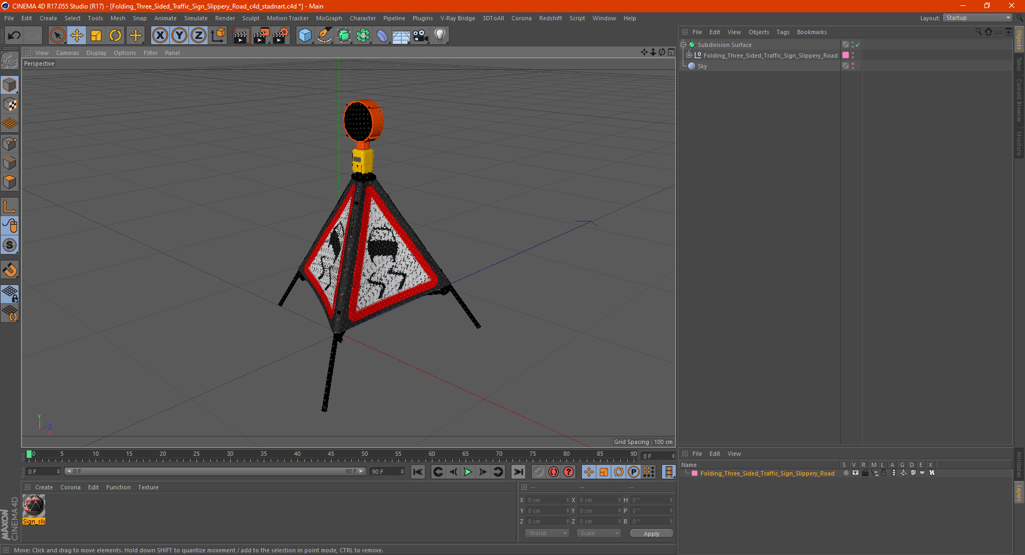Screen dimensions: 1025x555
Task: Click Make Editable icon in left toolbar
Action: [x=10, y=61]
